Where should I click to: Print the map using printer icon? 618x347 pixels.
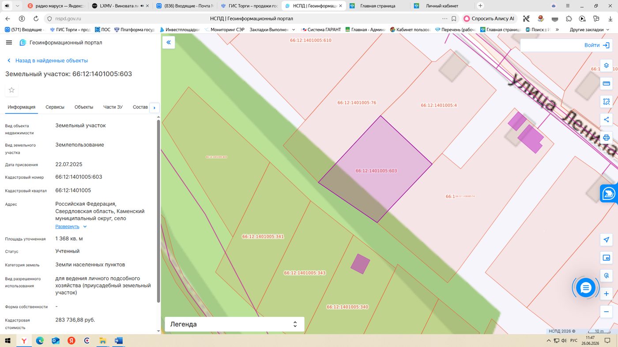click(606, 137)
